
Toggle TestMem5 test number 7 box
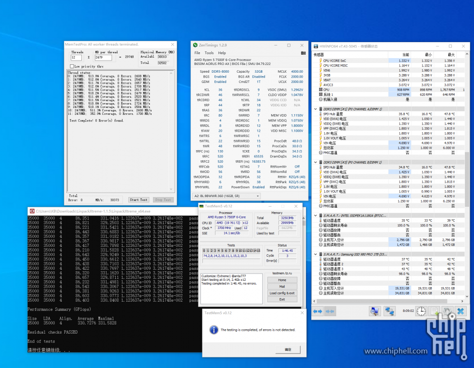[229, 251]
